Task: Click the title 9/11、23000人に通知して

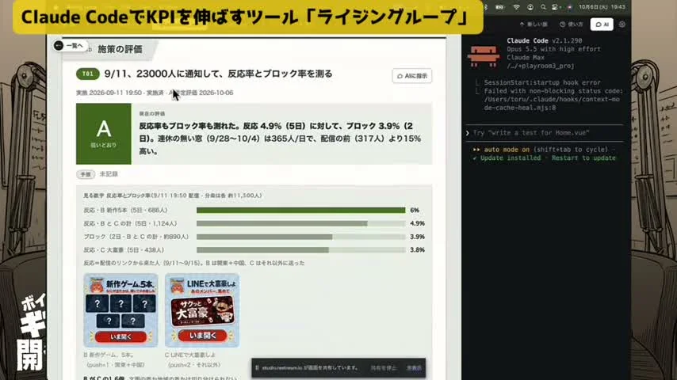Action: (219, 74)
